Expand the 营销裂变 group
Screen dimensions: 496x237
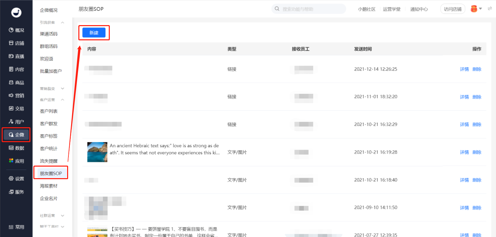(62, 89)
